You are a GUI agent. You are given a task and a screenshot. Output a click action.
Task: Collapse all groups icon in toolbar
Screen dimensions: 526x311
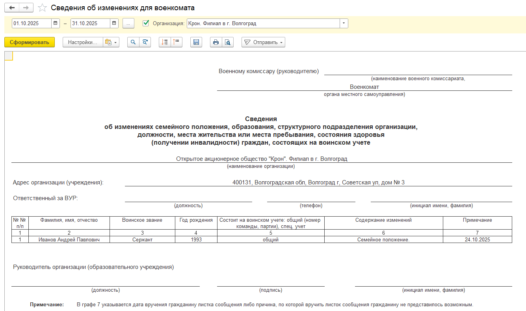coord(177,42)
